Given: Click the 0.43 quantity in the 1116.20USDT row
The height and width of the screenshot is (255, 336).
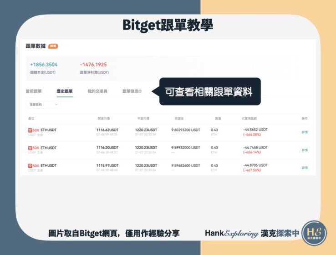Looking at the screenshot, I should click(x=214, y=148).
